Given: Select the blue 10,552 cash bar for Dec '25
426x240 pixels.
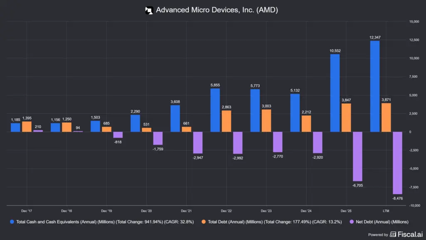Looking at the screenshot, I should pyautogui.click(x=335, y=93).
